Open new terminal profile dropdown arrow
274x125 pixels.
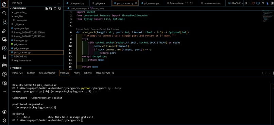point(266,73)
